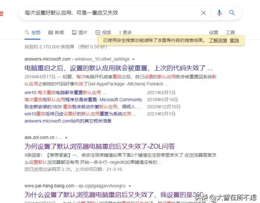Click 您已浏览过该网页 2 次 visited note
Viewport: 260px width, 203px height.
73,169
